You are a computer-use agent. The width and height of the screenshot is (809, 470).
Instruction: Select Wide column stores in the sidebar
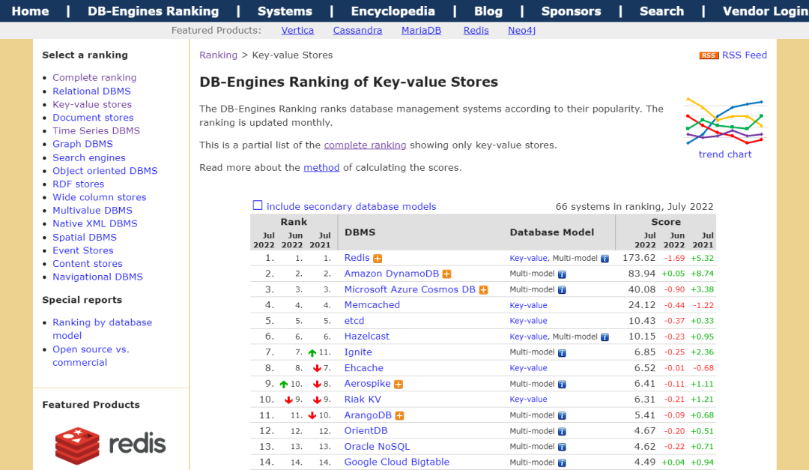[x=99, y=197]
